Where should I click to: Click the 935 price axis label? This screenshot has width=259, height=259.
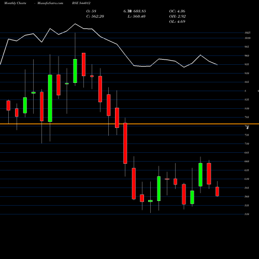[247, 64]
